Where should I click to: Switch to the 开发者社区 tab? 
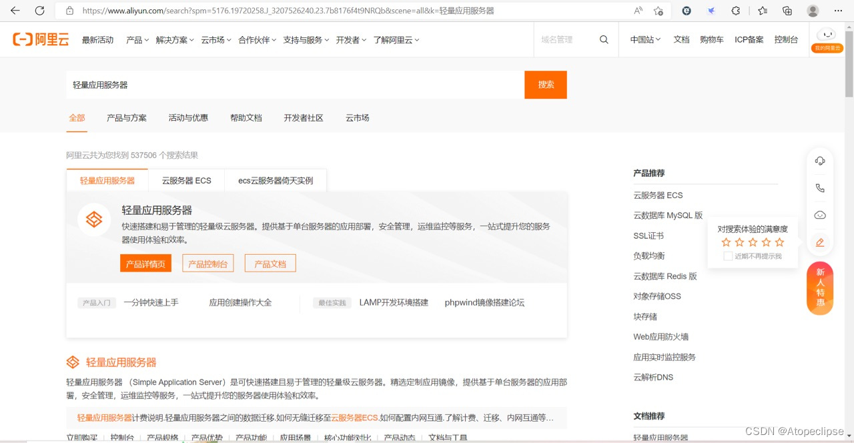click(x=304, y=118)
